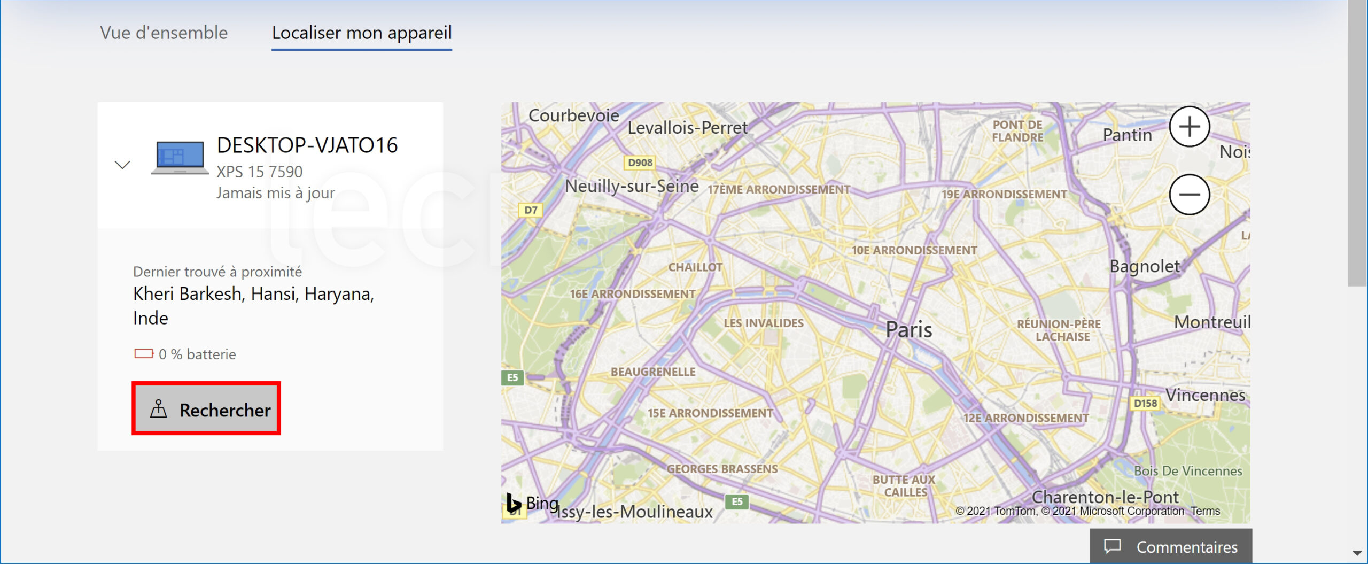Click the 19E Arrondissement map label
Viewport: 1368px width, 564px height.
click(x=1004, y=194)
